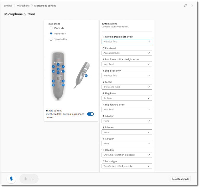Select the PowerMic 4 radio button

[51, 34]
